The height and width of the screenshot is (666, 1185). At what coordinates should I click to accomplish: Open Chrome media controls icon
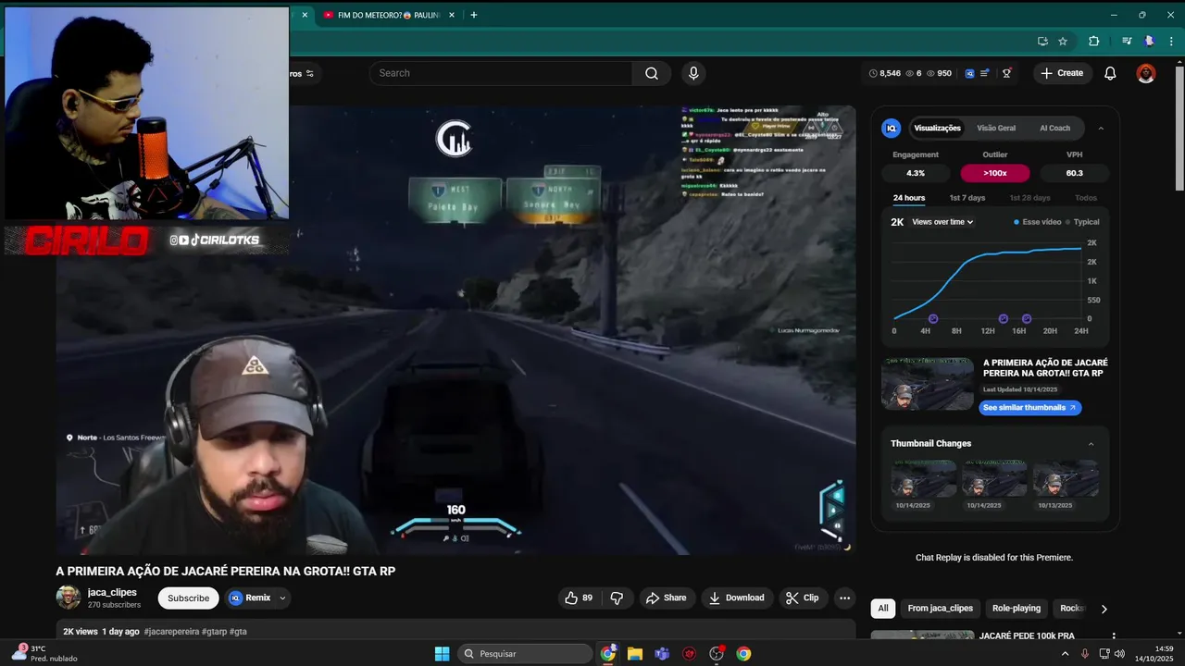(x=1127, y=41)
